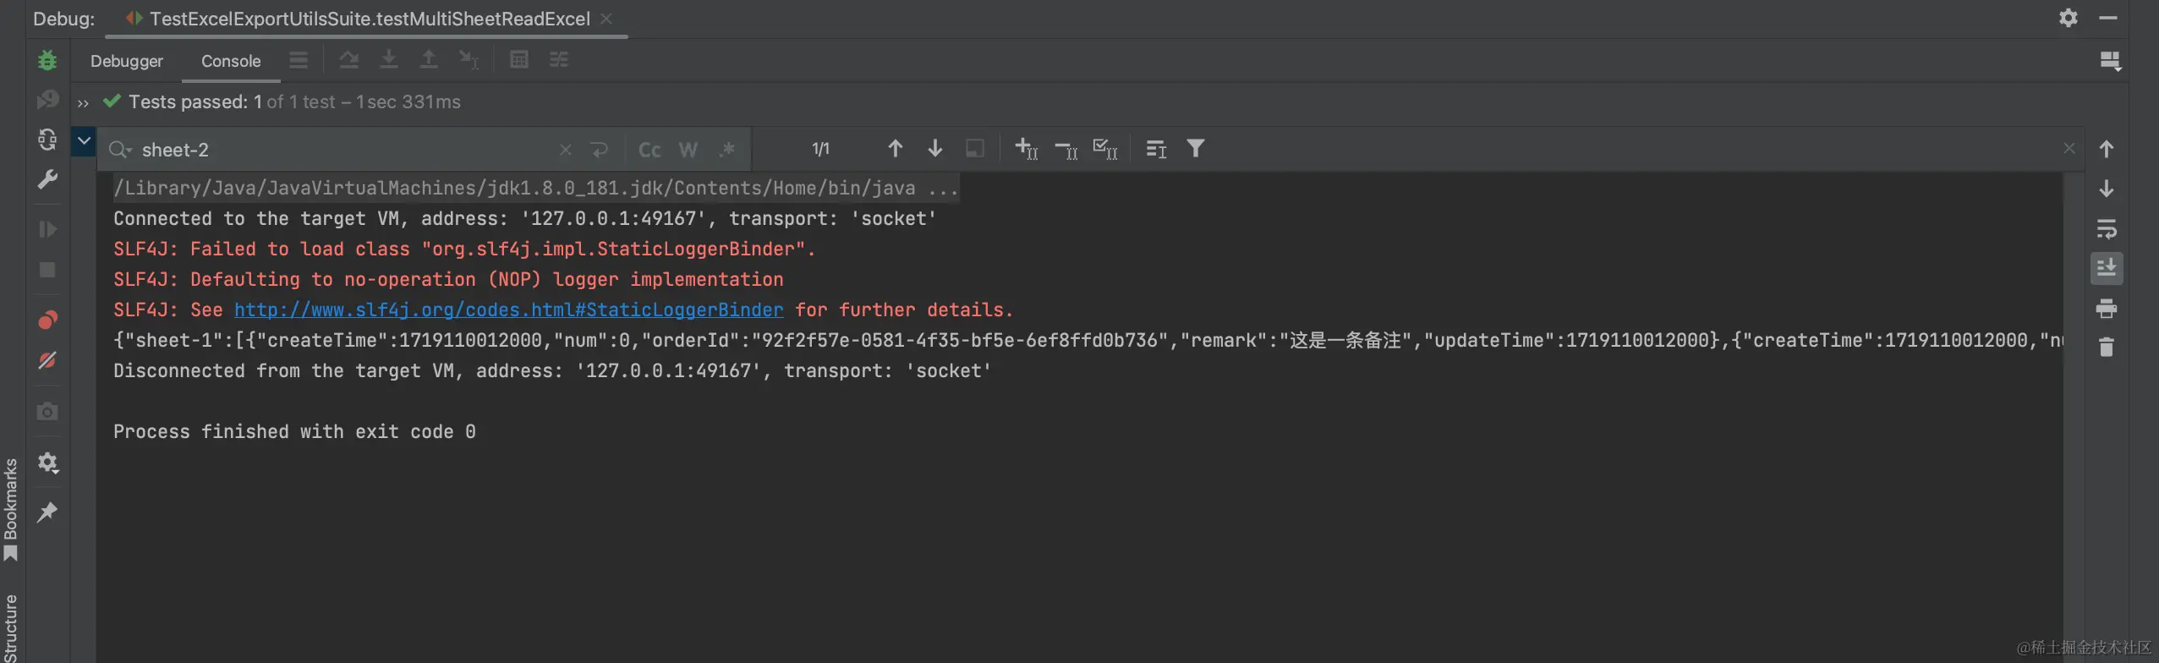Go to next search occurrence
The height and width of the screenshot is (663, 2159).
[935, 149]
